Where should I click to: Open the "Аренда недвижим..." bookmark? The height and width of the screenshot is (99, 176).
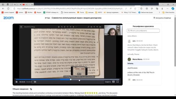112,12
